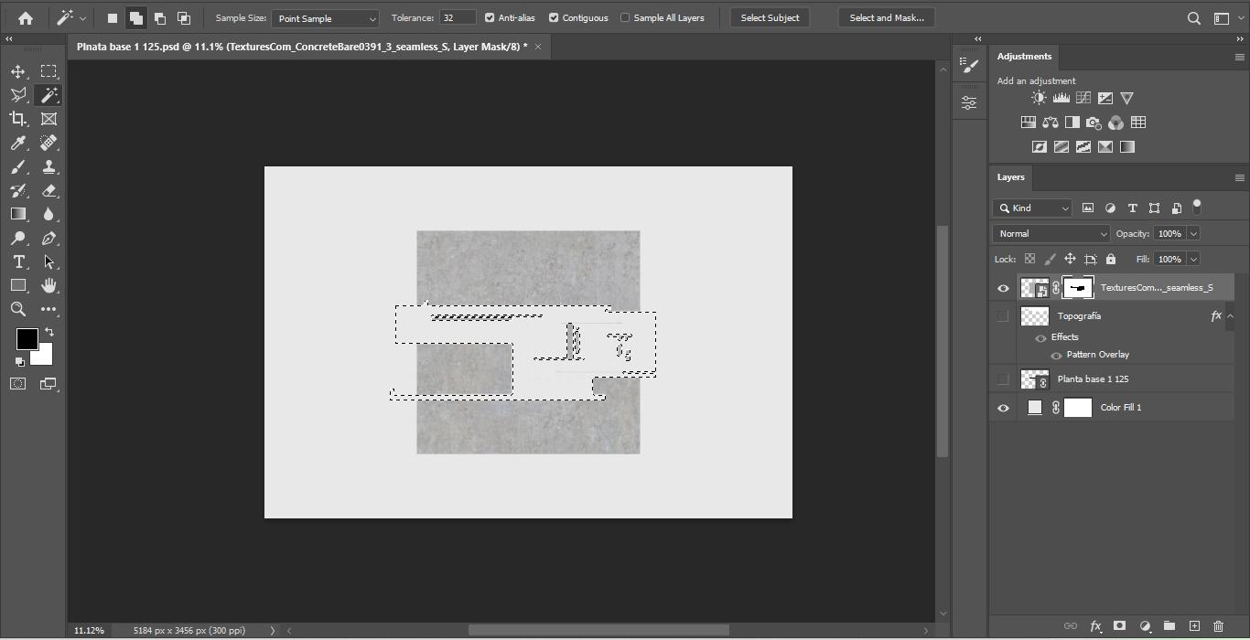
Task: Select the Rectangle shape tool
Action: click(18, 286)
